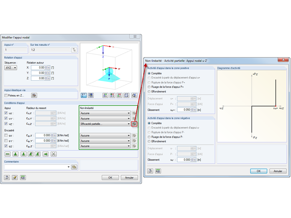This screenshot has height=218, width=291.
Task: Open the Séquence XYZ dropdown
Action: pyautogui.click(x=11, y=68)
